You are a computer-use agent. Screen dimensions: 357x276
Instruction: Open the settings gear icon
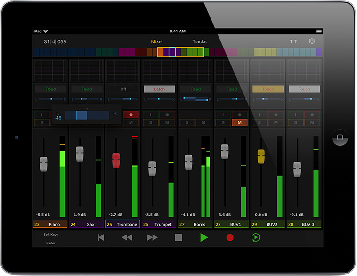point(312,41)
